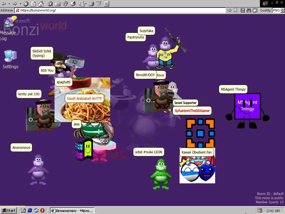Viewport: 285px width, 214px height.
Task: Click the 'aisa' name bubble
Action: tap(76, 124)
